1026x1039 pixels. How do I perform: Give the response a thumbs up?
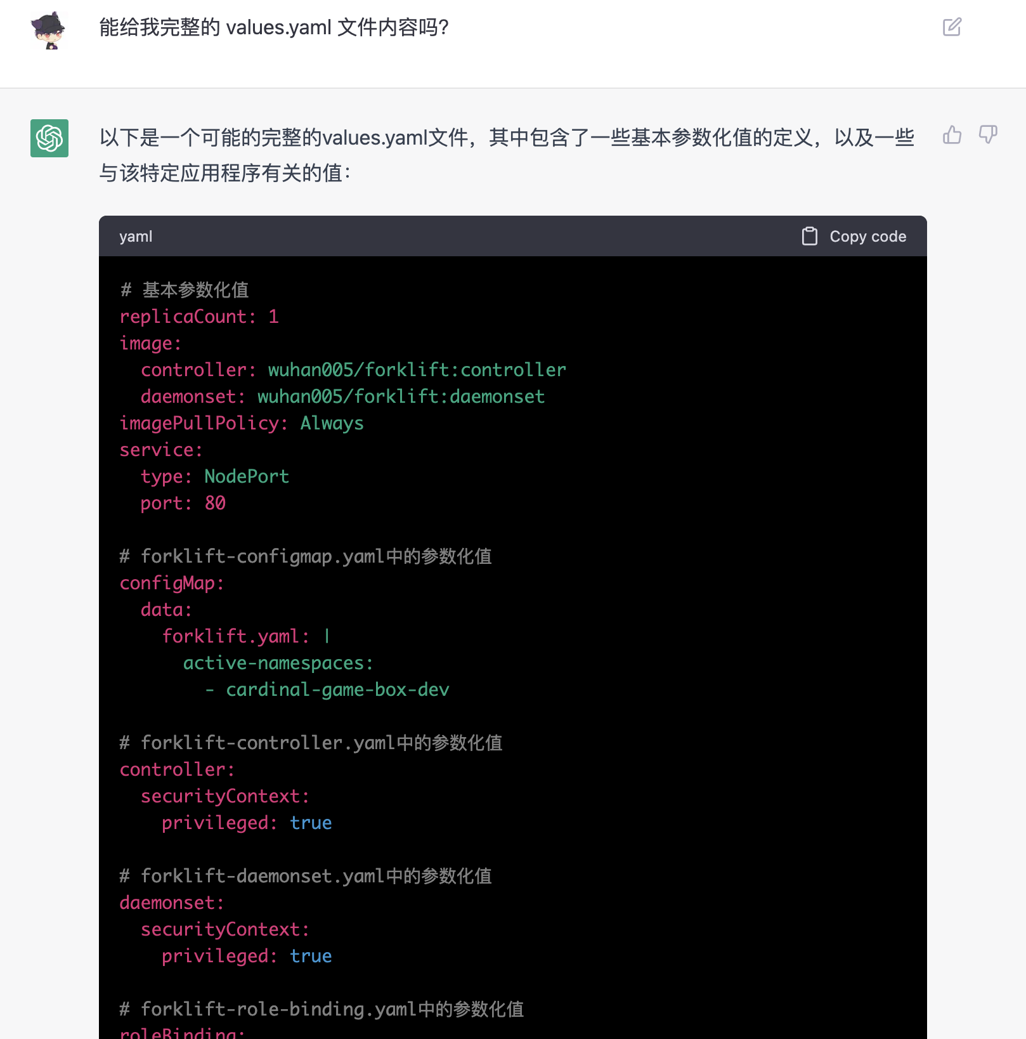[952, 135]
